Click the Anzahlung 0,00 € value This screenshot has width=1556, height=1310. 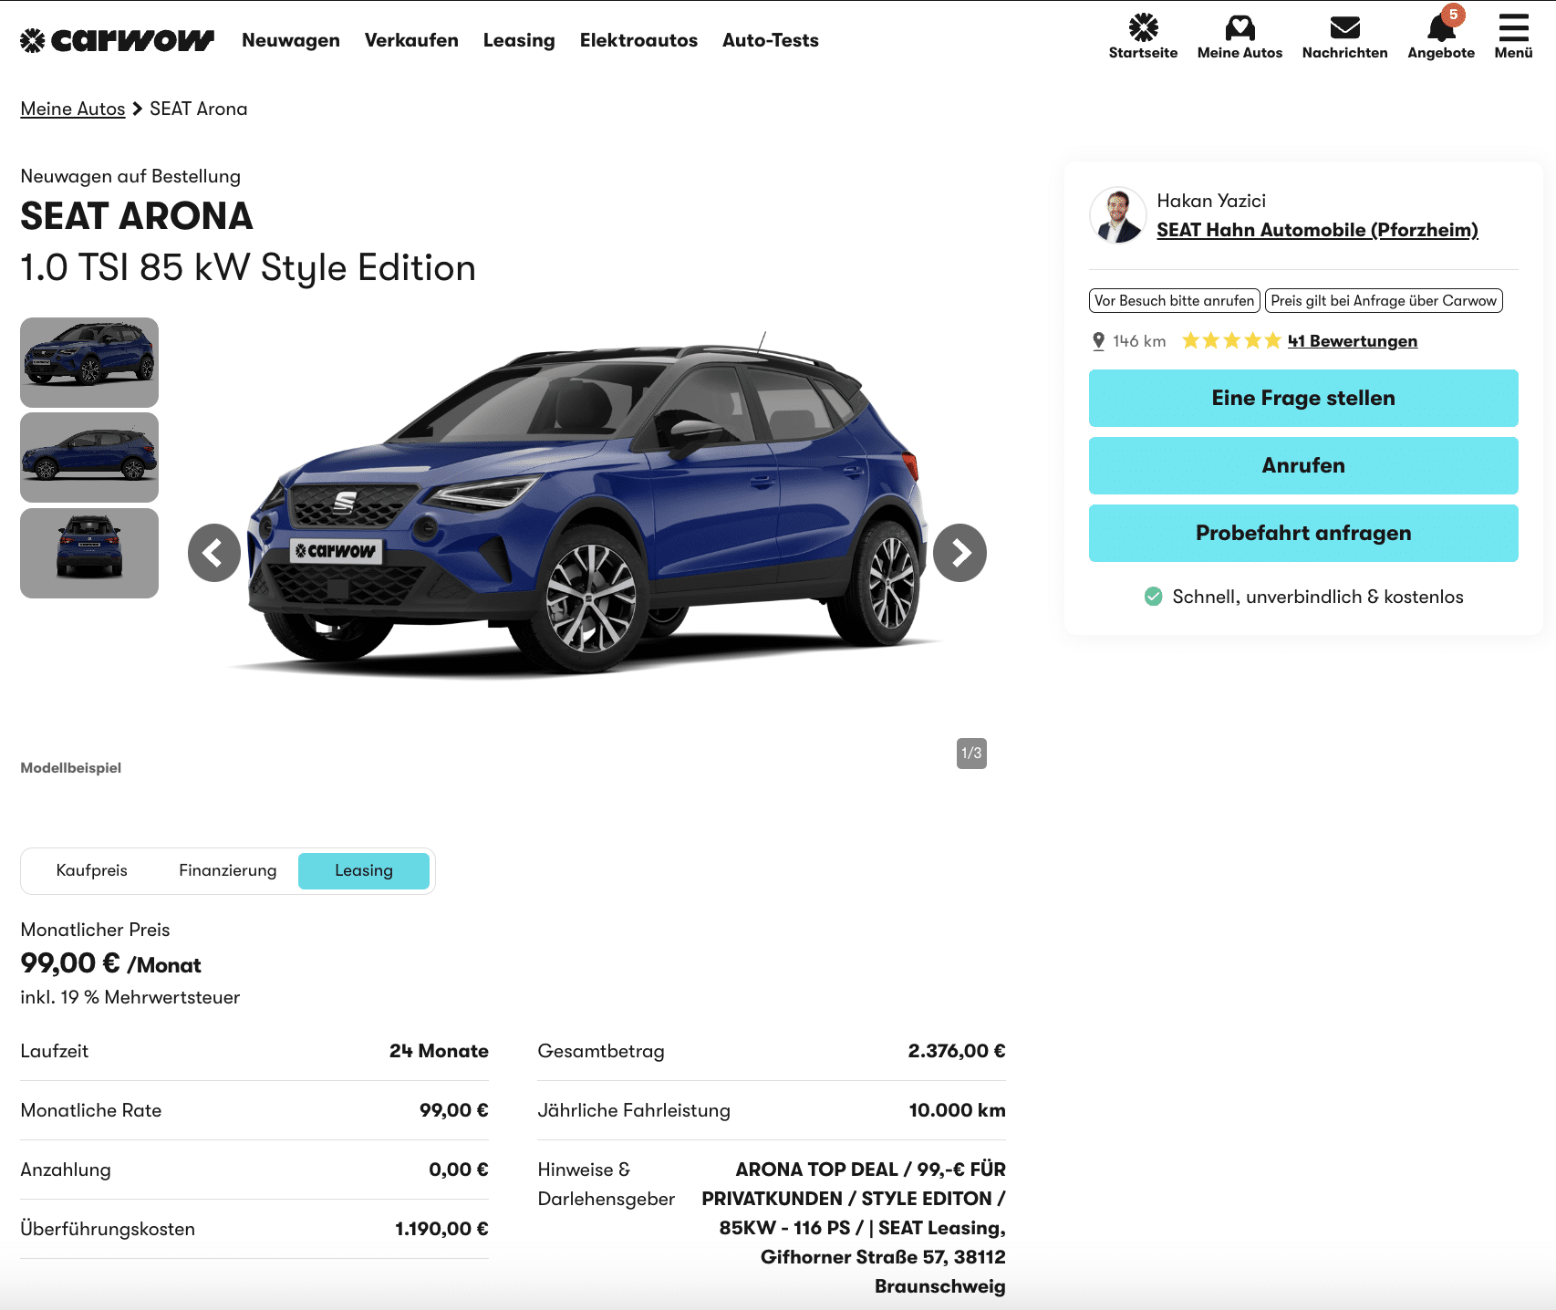pyautogui.click(x=459, y=1170)
